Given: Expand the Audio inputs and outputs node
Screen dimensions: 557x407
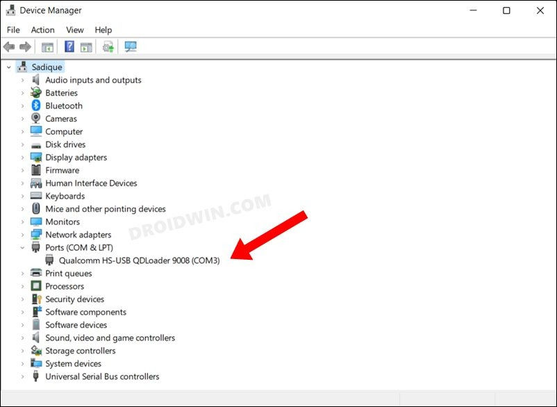Looking at the screenshot, I should [x=22, y=81].
